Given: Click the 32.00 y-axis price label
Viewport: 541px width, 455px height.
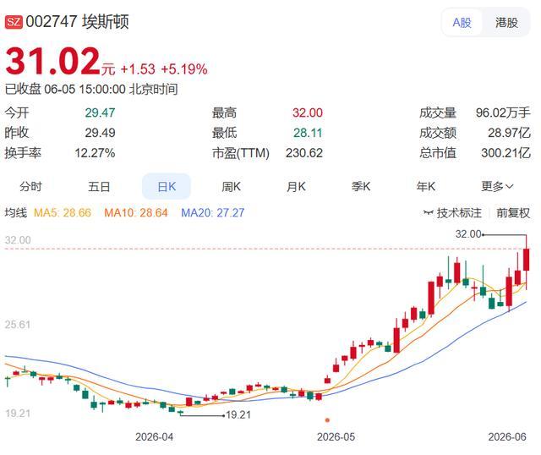Looking at the screenshot, I should click(18, 240).
